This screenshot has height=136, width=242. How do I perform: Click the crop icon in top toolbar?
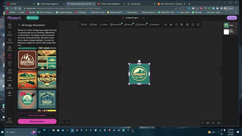point(177,25)
